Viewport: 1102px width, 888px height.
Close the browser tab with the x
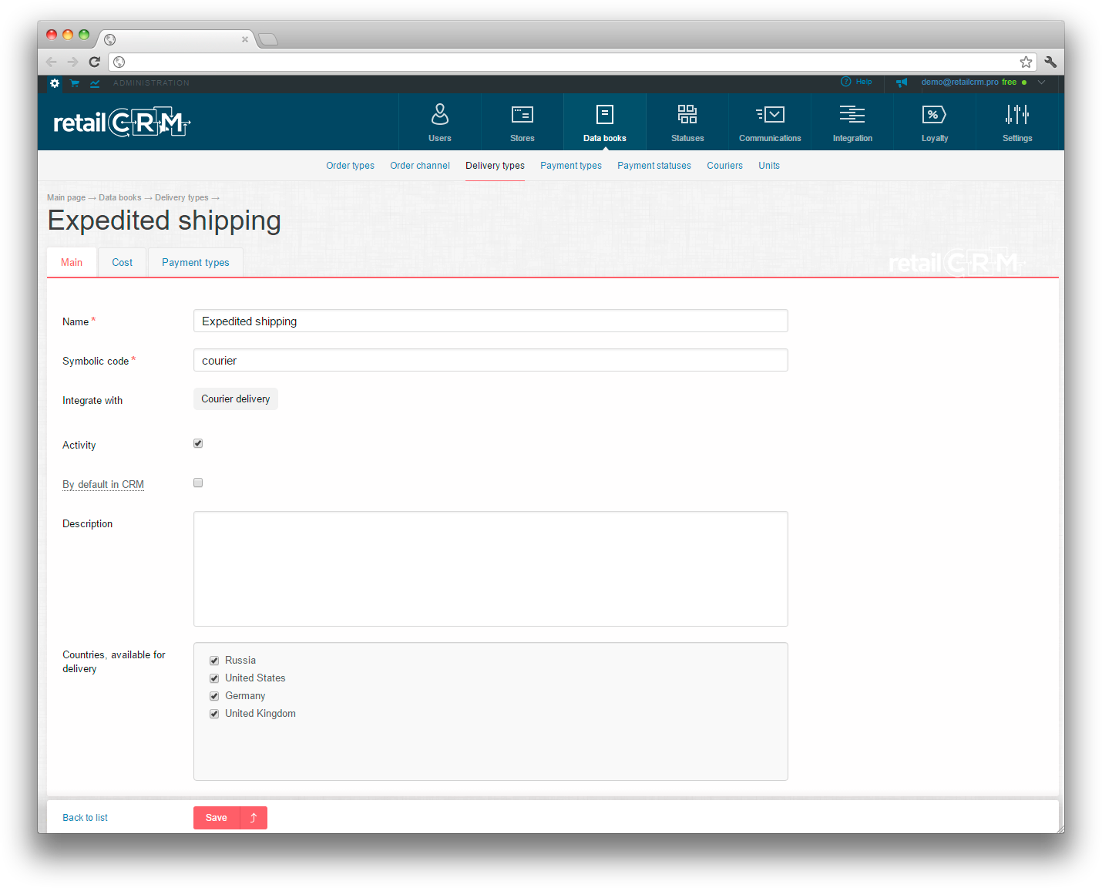click(245, 39)
